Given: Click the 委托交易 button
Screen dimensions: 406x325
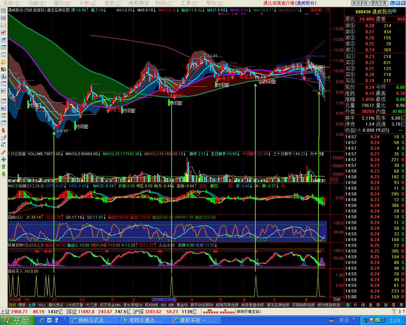Looking at the screenshot, I should click(379, 3).
